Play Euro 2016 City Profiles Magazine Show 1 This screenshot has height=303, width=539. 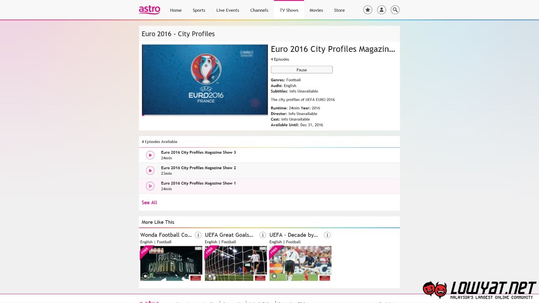tap(150, 186)
